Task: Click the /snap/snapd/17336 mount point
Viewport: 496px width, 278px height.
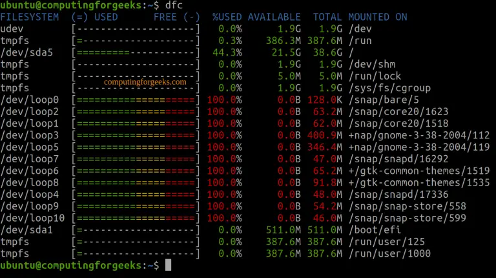Action: 398,195
